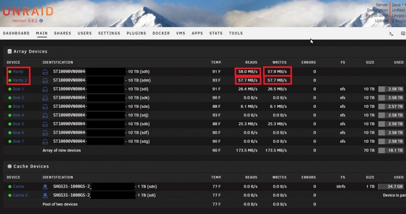
Task: Open Disk 7 settings link
Action: point(18,141)
